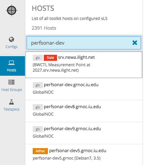Switch to the Host Groups section

11,90
